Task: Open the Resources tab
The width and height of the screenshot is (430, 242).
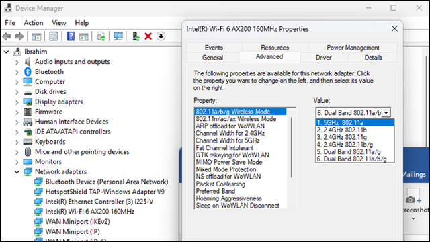Action: 275,48
